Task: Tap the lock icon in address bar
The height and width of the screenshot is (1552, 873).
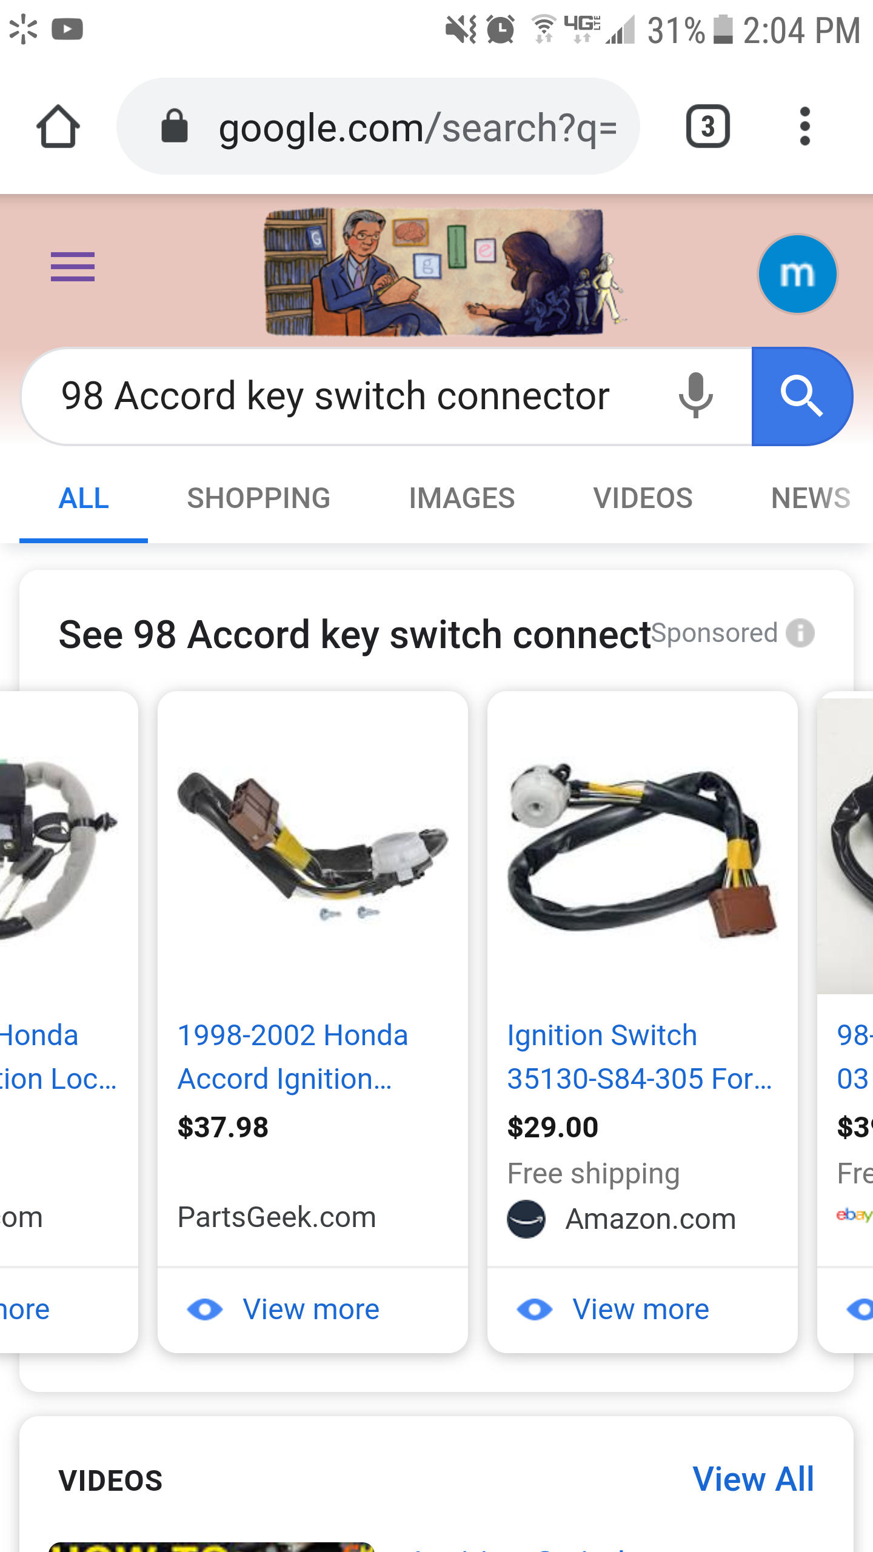Action: [175, 127]
